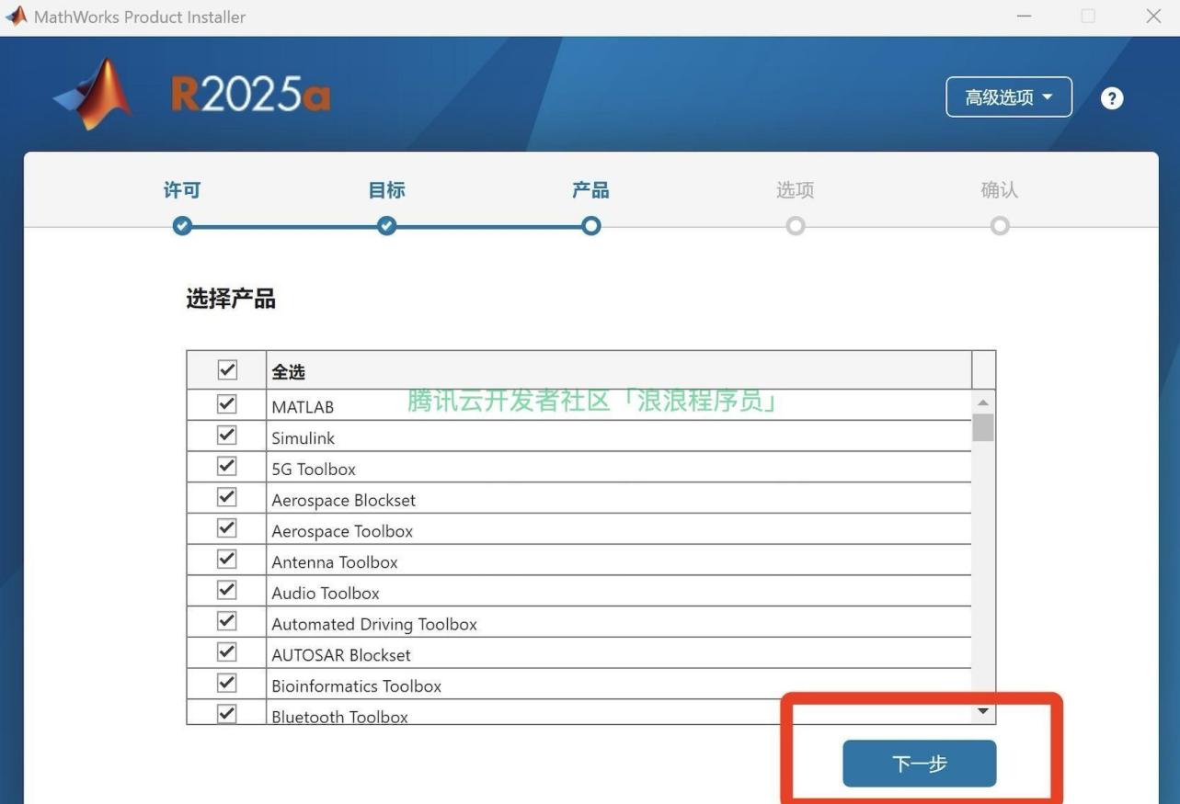Viewport: 1180px width, 804px height.
Task: Select the Audio Toolbox name
Action: 326,594
